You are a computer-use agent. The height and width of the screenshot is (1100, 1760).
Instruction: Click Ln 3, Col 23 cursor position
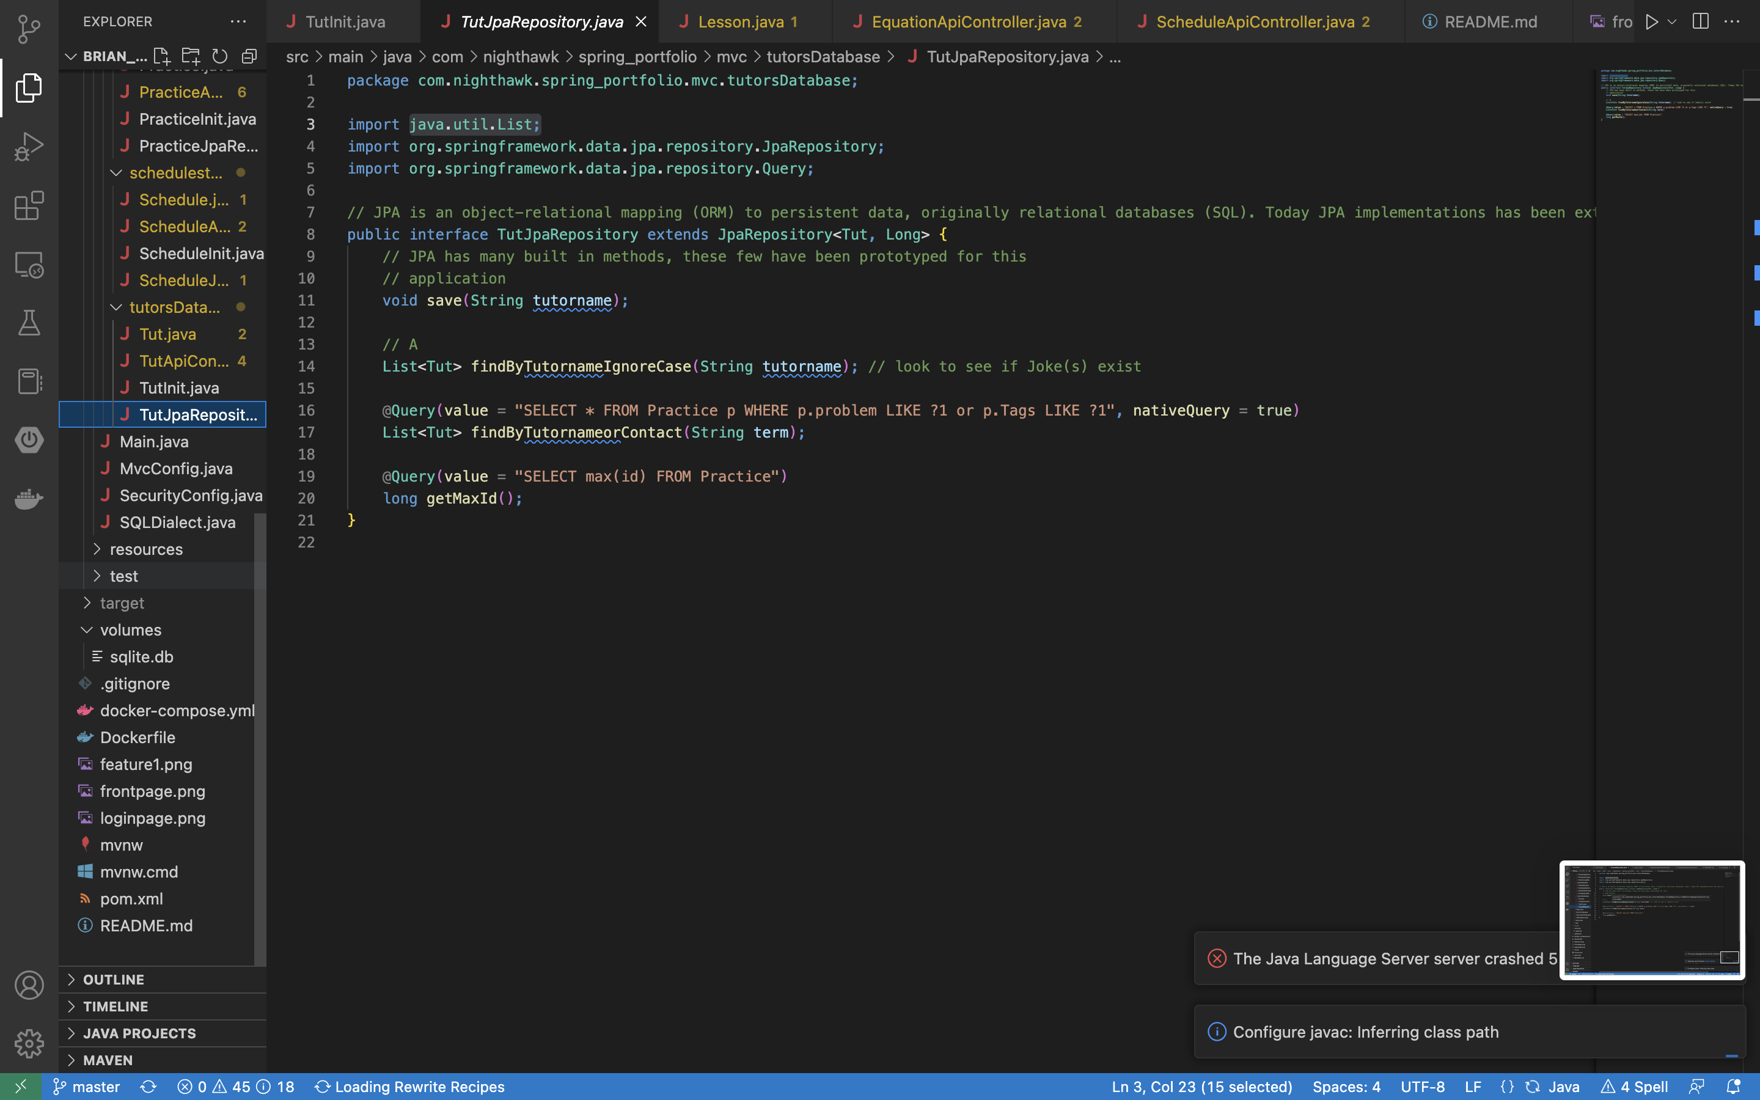[1201, 1086]
